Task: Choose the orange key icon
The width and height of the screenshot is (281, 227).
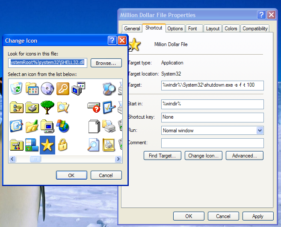Action: [63, 88]
